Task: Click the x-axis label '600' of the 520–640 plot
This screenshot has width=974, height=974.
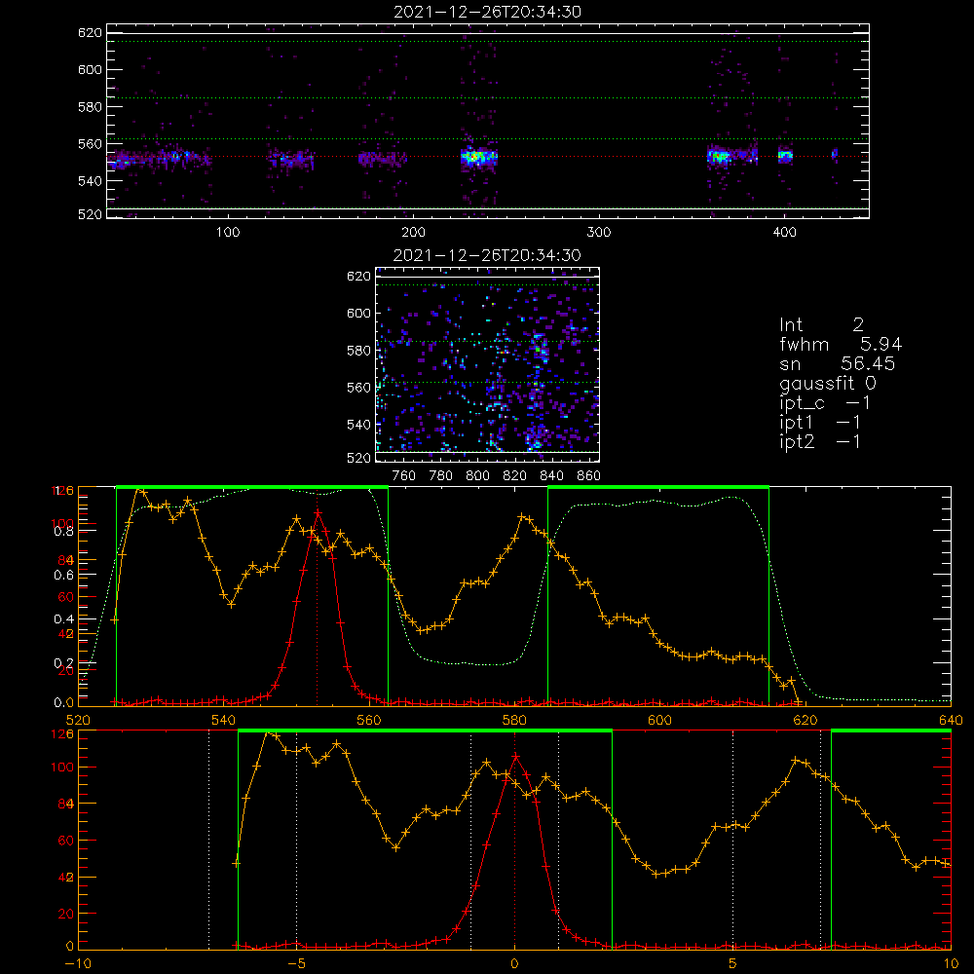Action: (x=659, y=720)
